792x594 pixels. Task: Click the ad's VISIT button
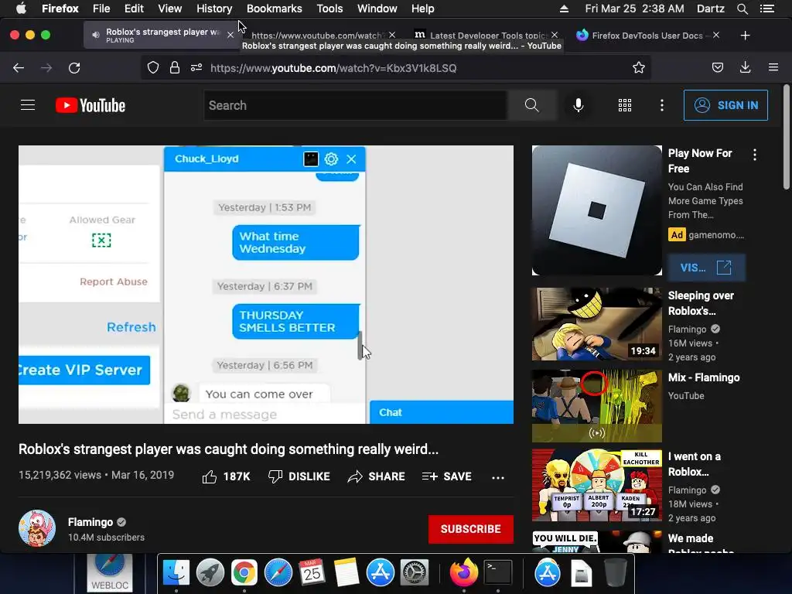706,268
